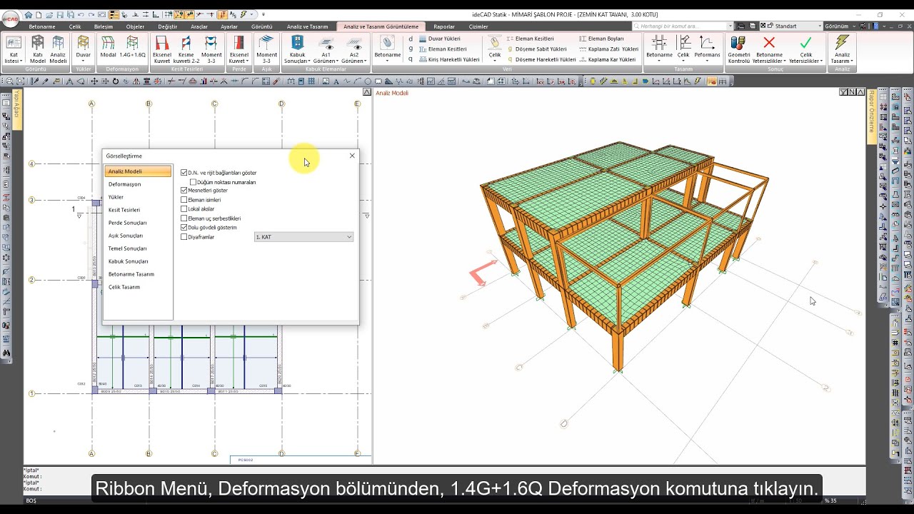Screen dimensions: 914x514
Task: Close the Görselleştirme dialog
Action: (x=352, y=156)
